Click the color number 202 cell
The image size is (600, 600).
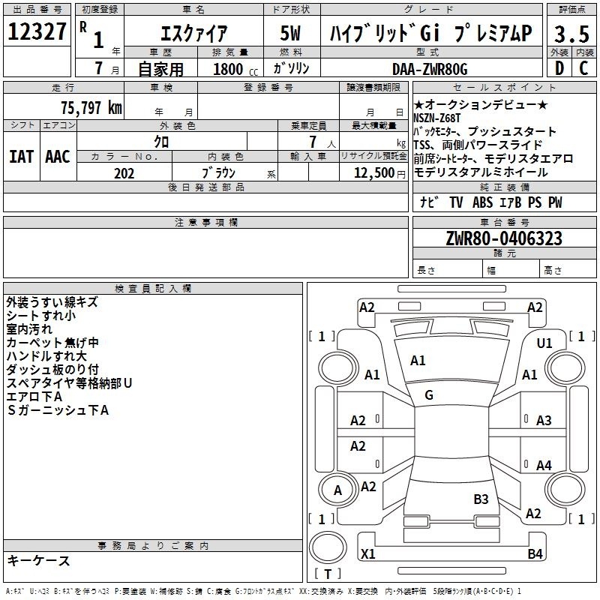pyautogui.click(x=124, y=173)
